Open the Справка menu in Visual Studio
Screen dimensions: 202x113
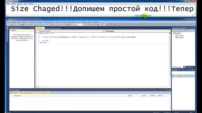[x=95, y=22]
